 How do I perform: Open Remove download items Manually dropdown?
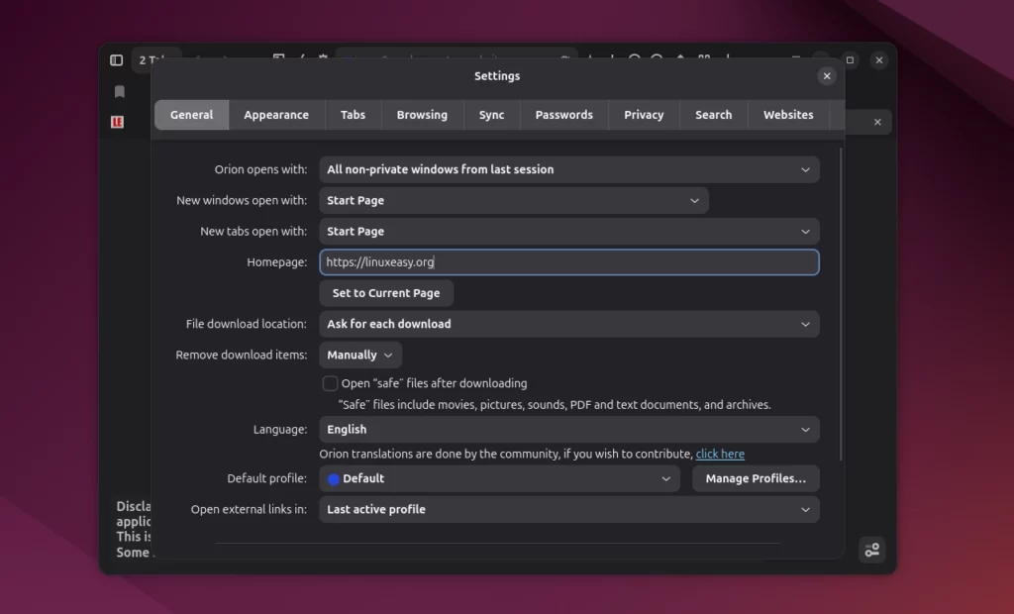click(x=360, y=356)
